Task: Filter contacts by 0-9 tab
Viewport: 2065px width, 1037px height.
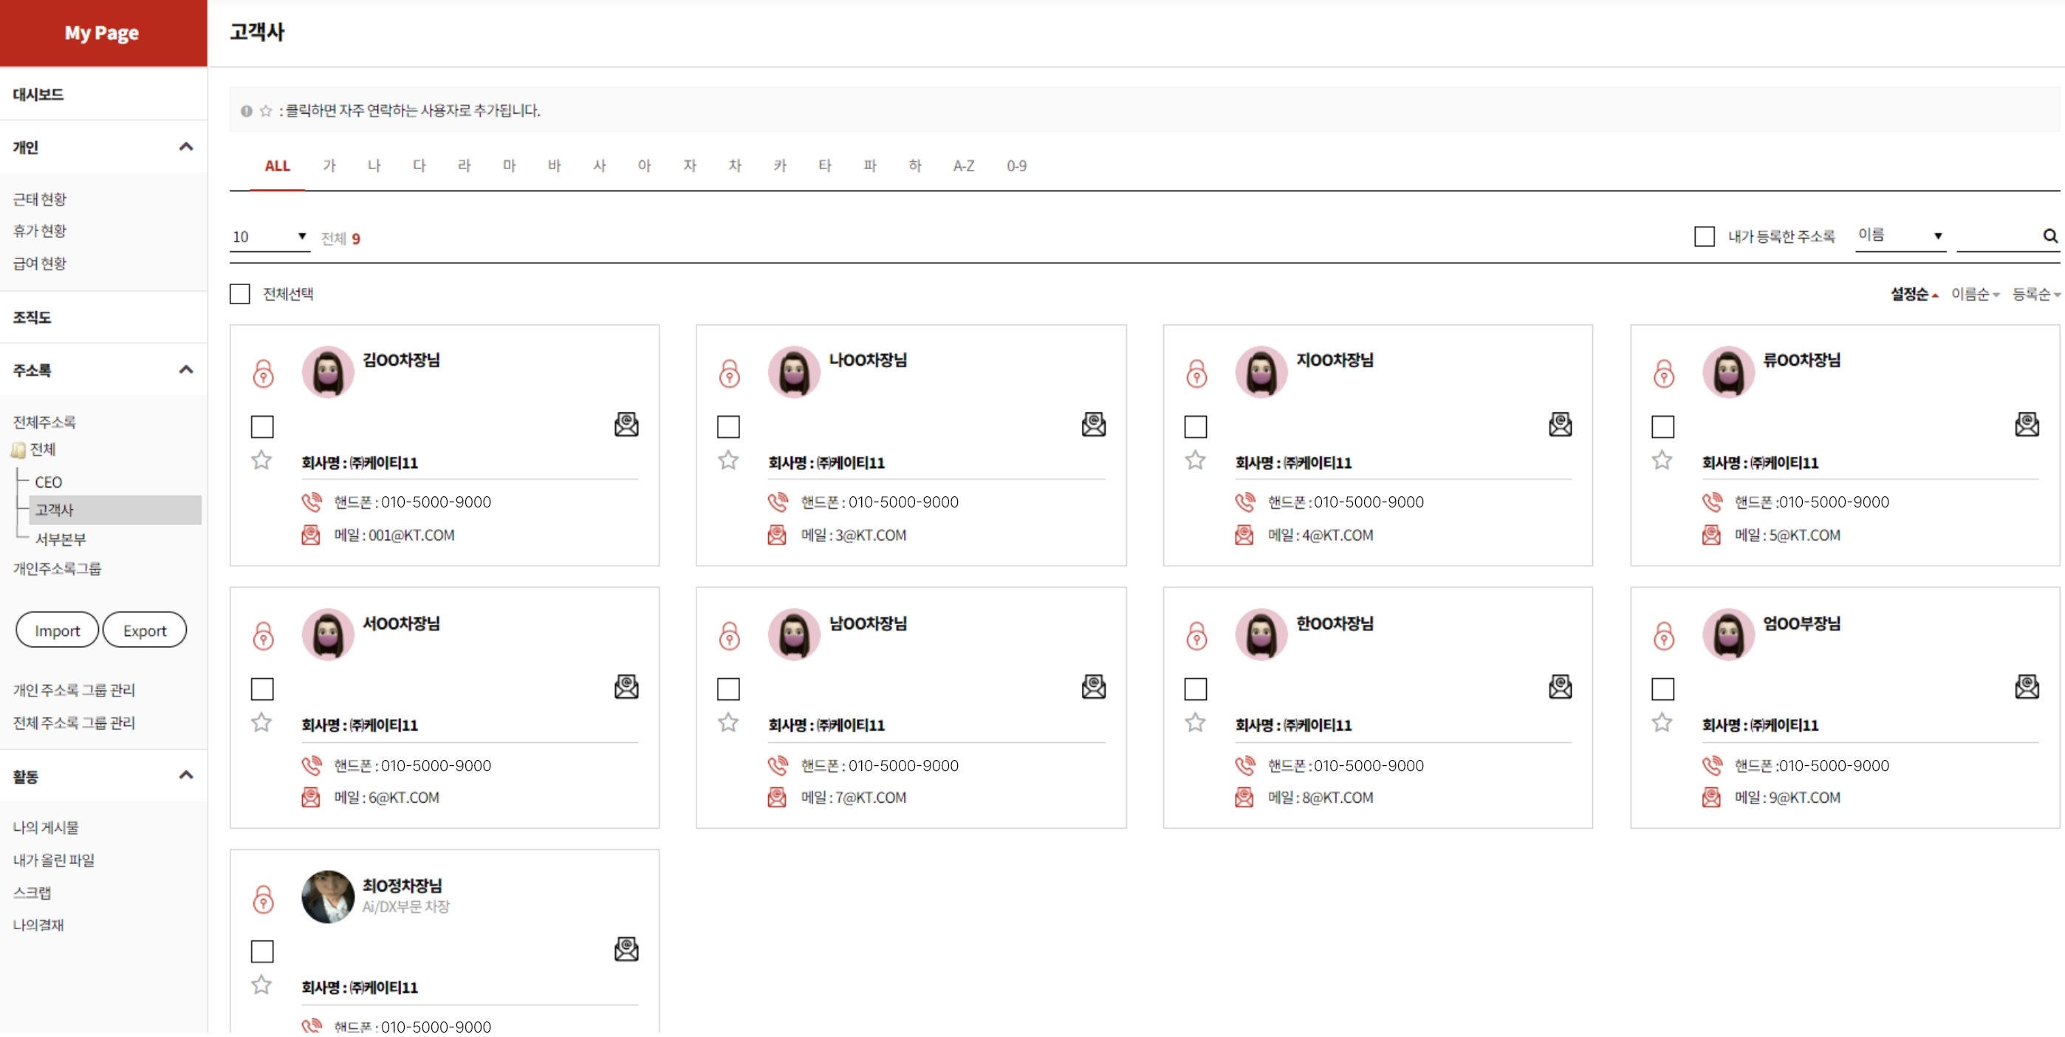Action: [1016, 166]
